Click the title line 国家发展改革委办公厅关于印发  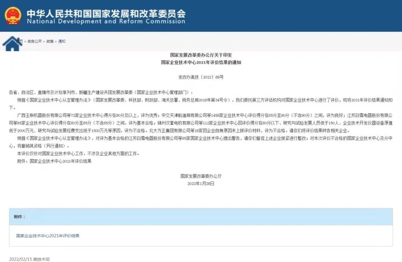pos(201,55)
